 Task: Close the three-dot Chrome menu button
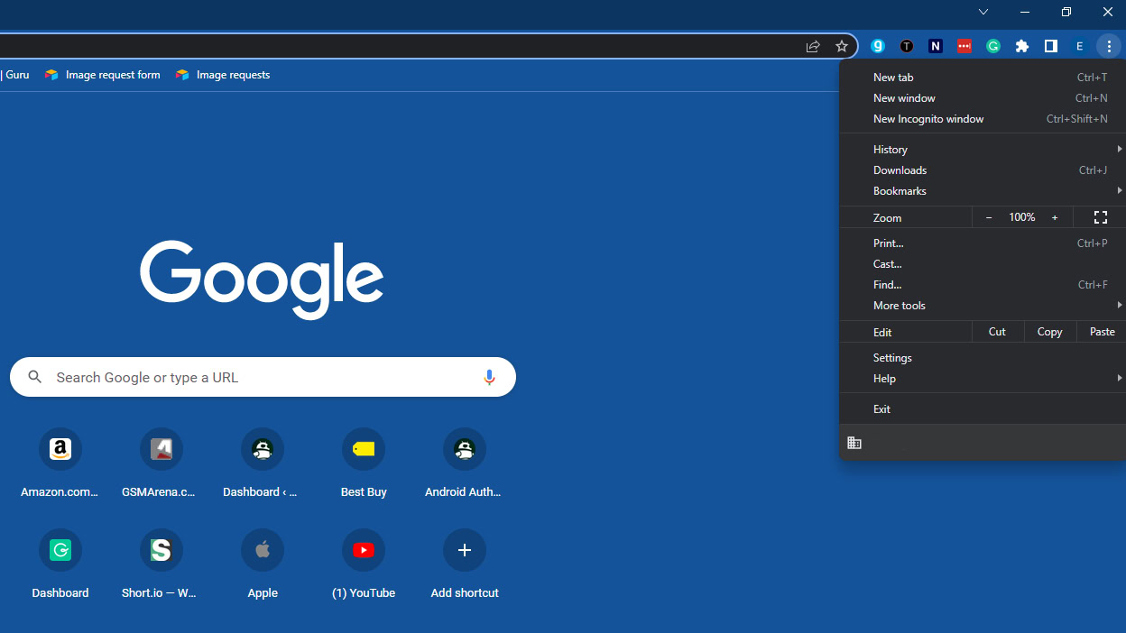pos(1109,46)
